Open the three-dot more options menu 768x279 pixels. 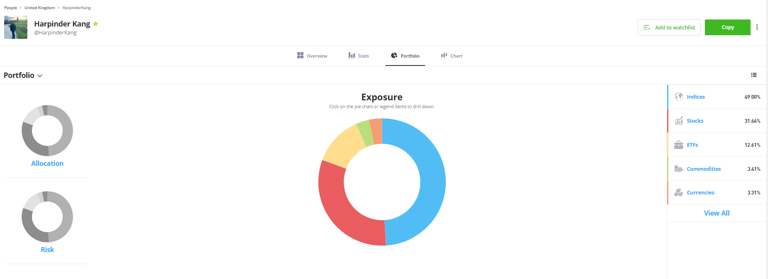pyautogui.click(x=757, y=27)
